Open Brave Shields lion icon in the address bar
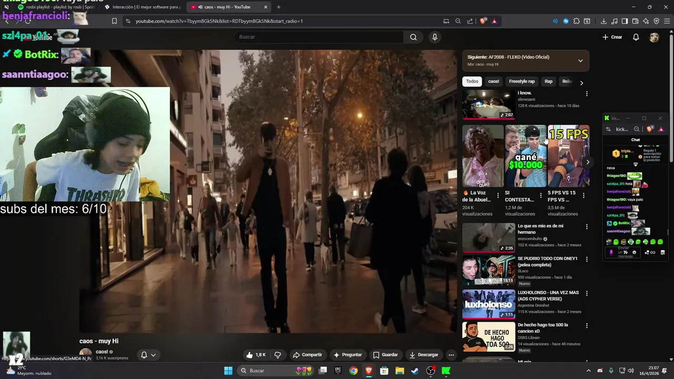Viewport: 674px width, 379px height. coord(483,21)
